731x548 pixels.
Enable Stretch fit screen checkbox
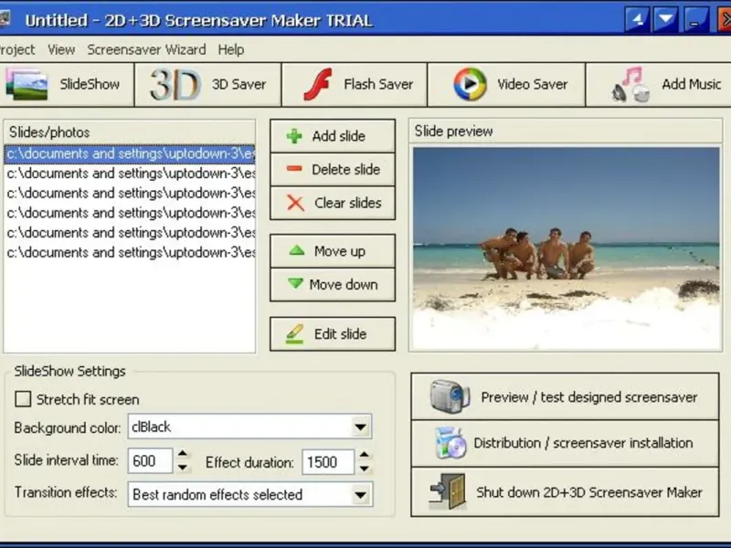(23, 399)
